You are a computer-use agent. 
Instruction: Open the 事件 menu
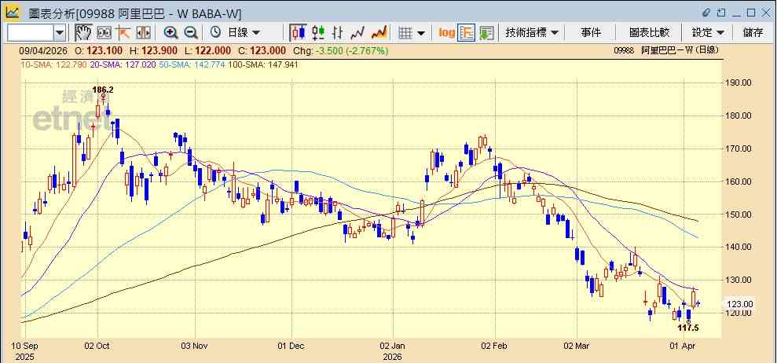coord(591,33)
